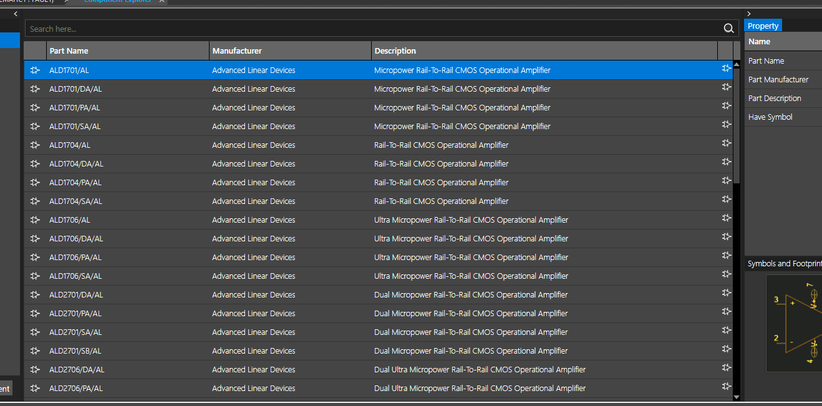Open the Property tab
Viewport: 822px width, 406px height.
pos(763,26)
